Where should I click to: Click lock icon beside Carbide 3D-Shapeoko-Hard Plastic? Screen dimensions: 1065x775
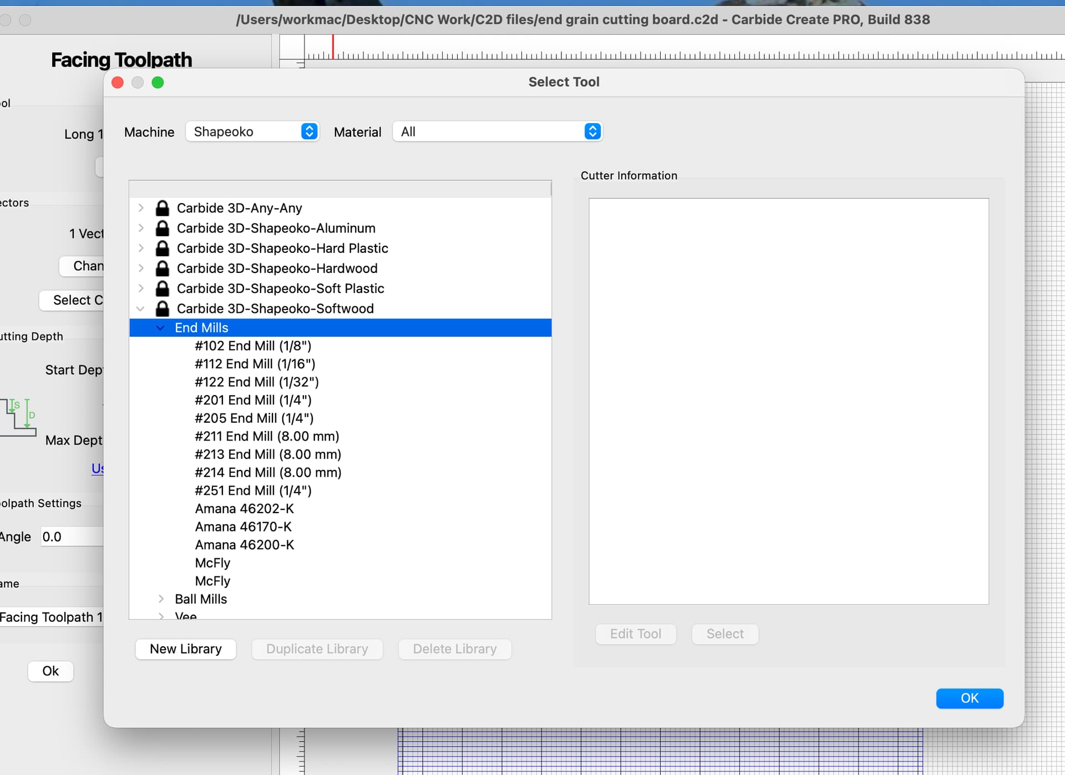162,248
